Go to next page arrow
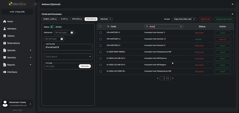239x113 pixels. pyautogui.click(x=173, y=78)
